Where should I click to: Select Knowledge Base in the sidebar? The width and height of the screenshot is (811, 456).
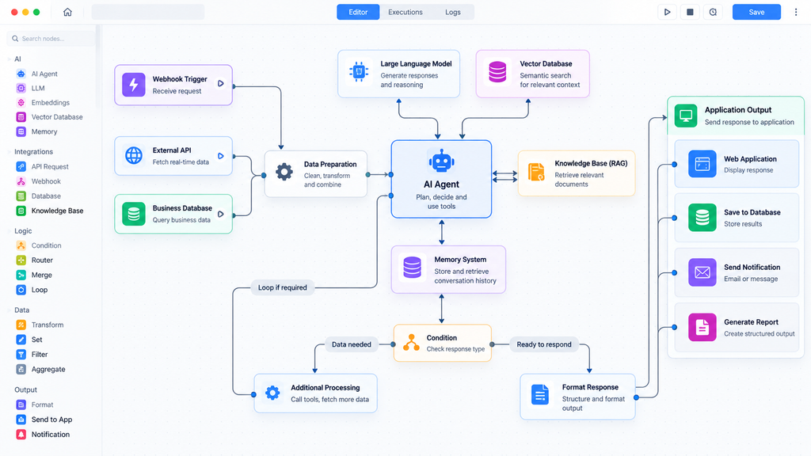tap(57, 211)
